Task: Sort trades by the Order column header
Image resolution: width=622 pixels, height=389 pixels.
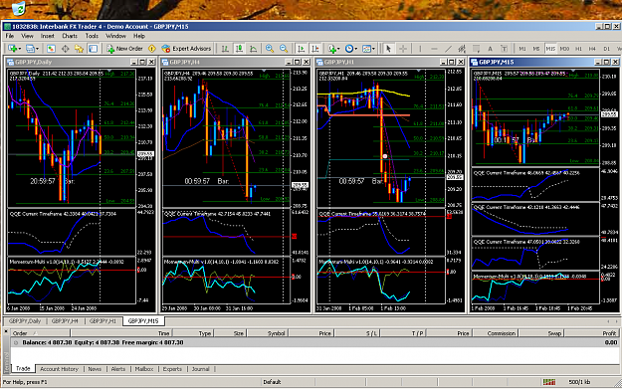Action: (40, 333)
